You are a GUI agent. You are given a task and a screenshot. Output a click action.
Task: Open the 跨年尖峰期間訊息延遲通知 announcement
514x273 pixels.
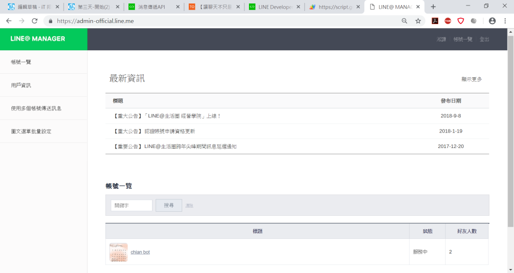(175, 147)
